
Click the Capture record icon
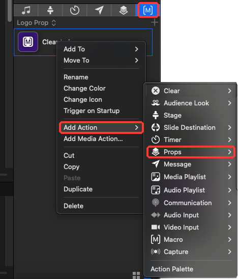pos(156,252)
